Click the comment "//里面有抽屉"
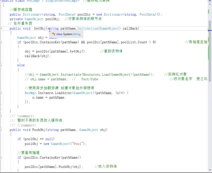 click(28, 153)
